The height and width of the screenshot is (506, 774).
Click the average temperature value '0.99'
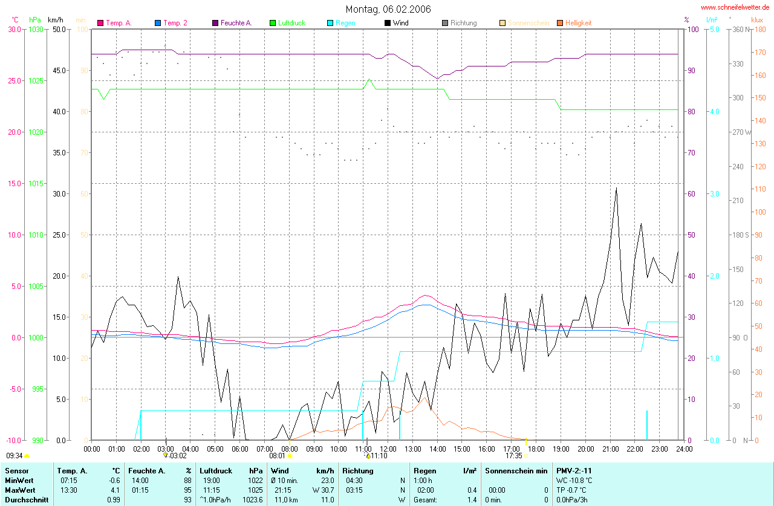114,500
